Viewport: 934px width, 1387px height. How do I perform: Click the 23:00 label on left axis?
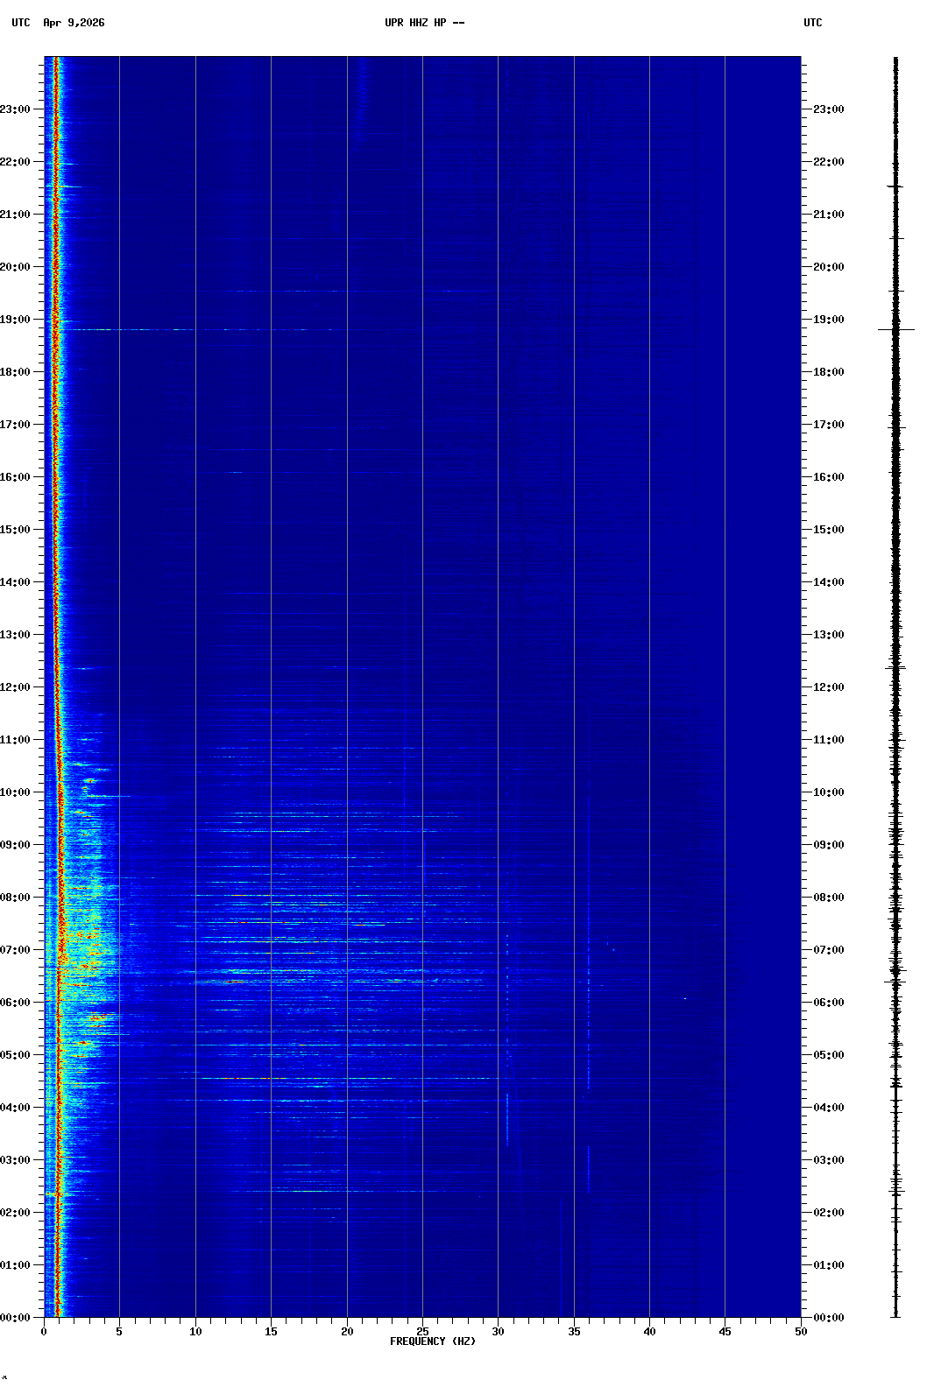tap(16, 109)
